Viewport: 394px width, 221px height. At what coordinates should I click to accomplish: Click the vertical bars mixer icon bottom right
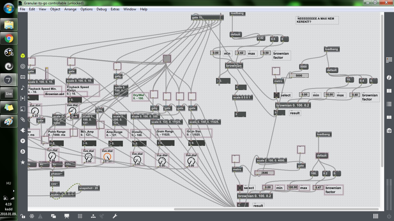pos(376,216)
